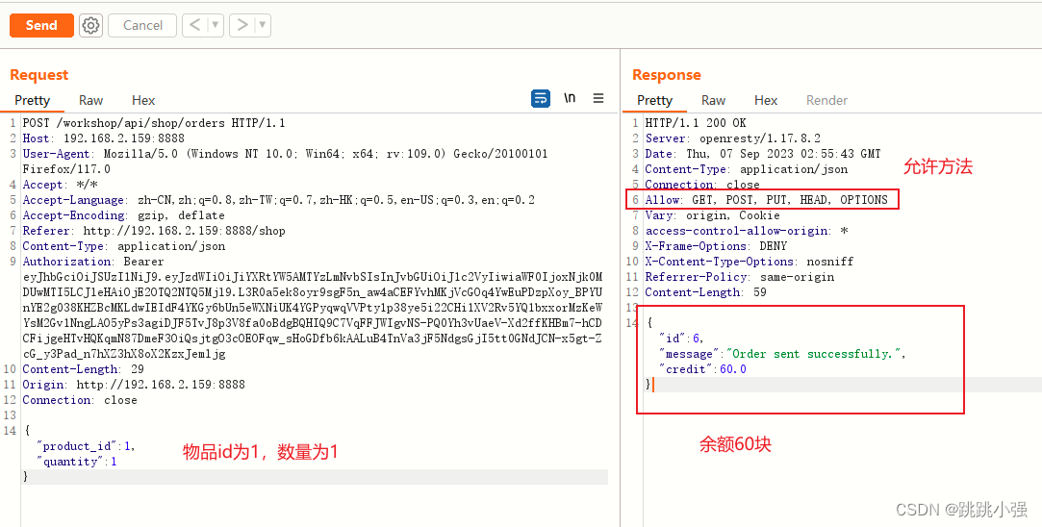The height and width of the screenshot is (527, 1042).
Task: Click the "id":6 response body line
Action: pos(681,339)
